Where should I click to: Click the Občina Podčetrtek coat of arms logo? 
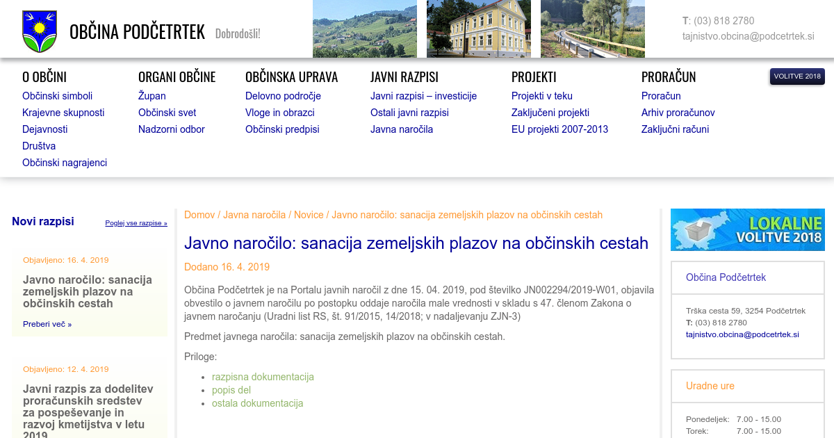coord(39,31)
